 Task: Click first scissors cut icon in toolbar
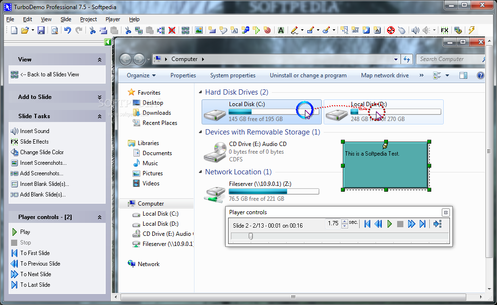pos(92,30)
